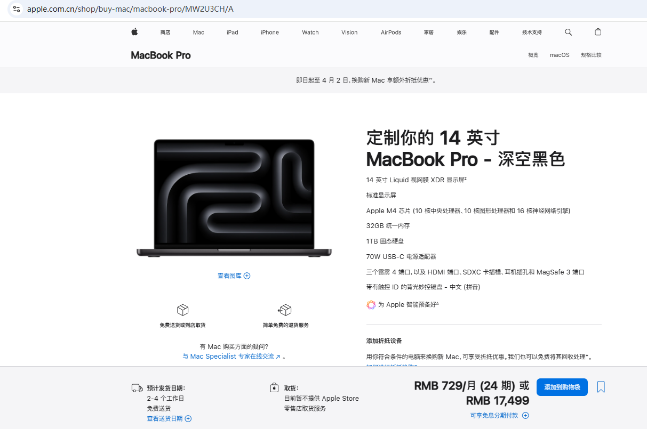Click the pickup bag icon beside 取货

[274, 388]
